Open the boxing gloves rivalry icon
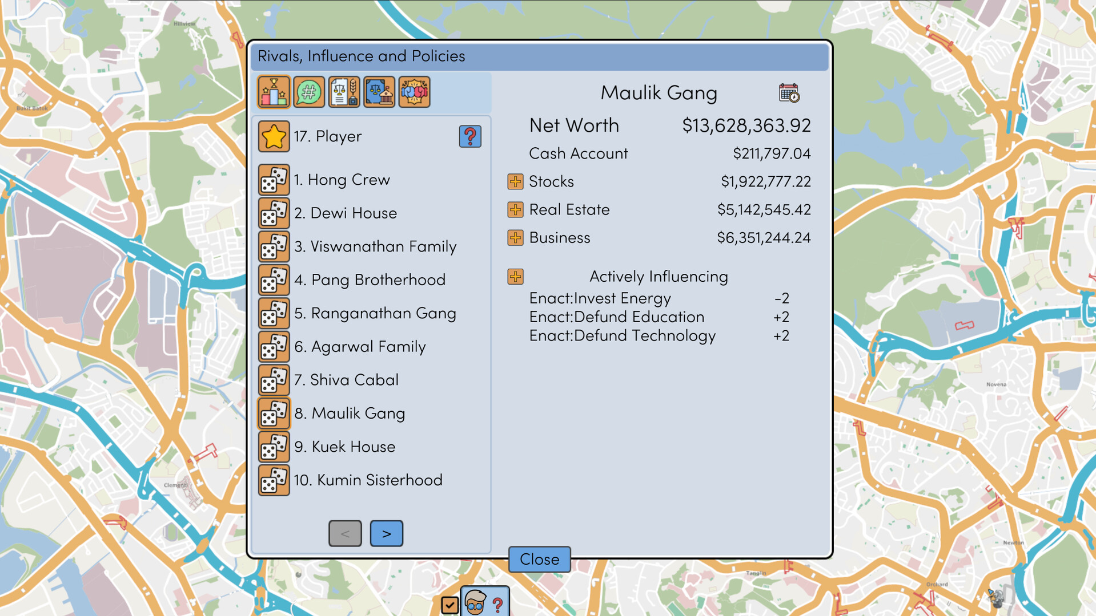 [x=415, y=91]
